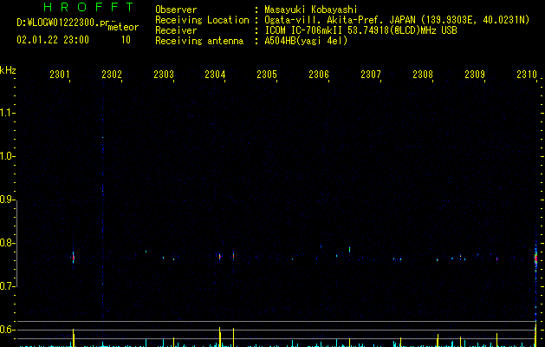This screenshot has width=545, height=347.
Task: Click the strong meteor echo at 2310
Action: (535, 259)
